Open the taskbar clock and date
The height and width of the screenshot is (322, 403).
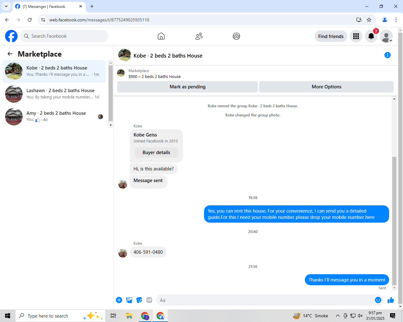[375, 316]
